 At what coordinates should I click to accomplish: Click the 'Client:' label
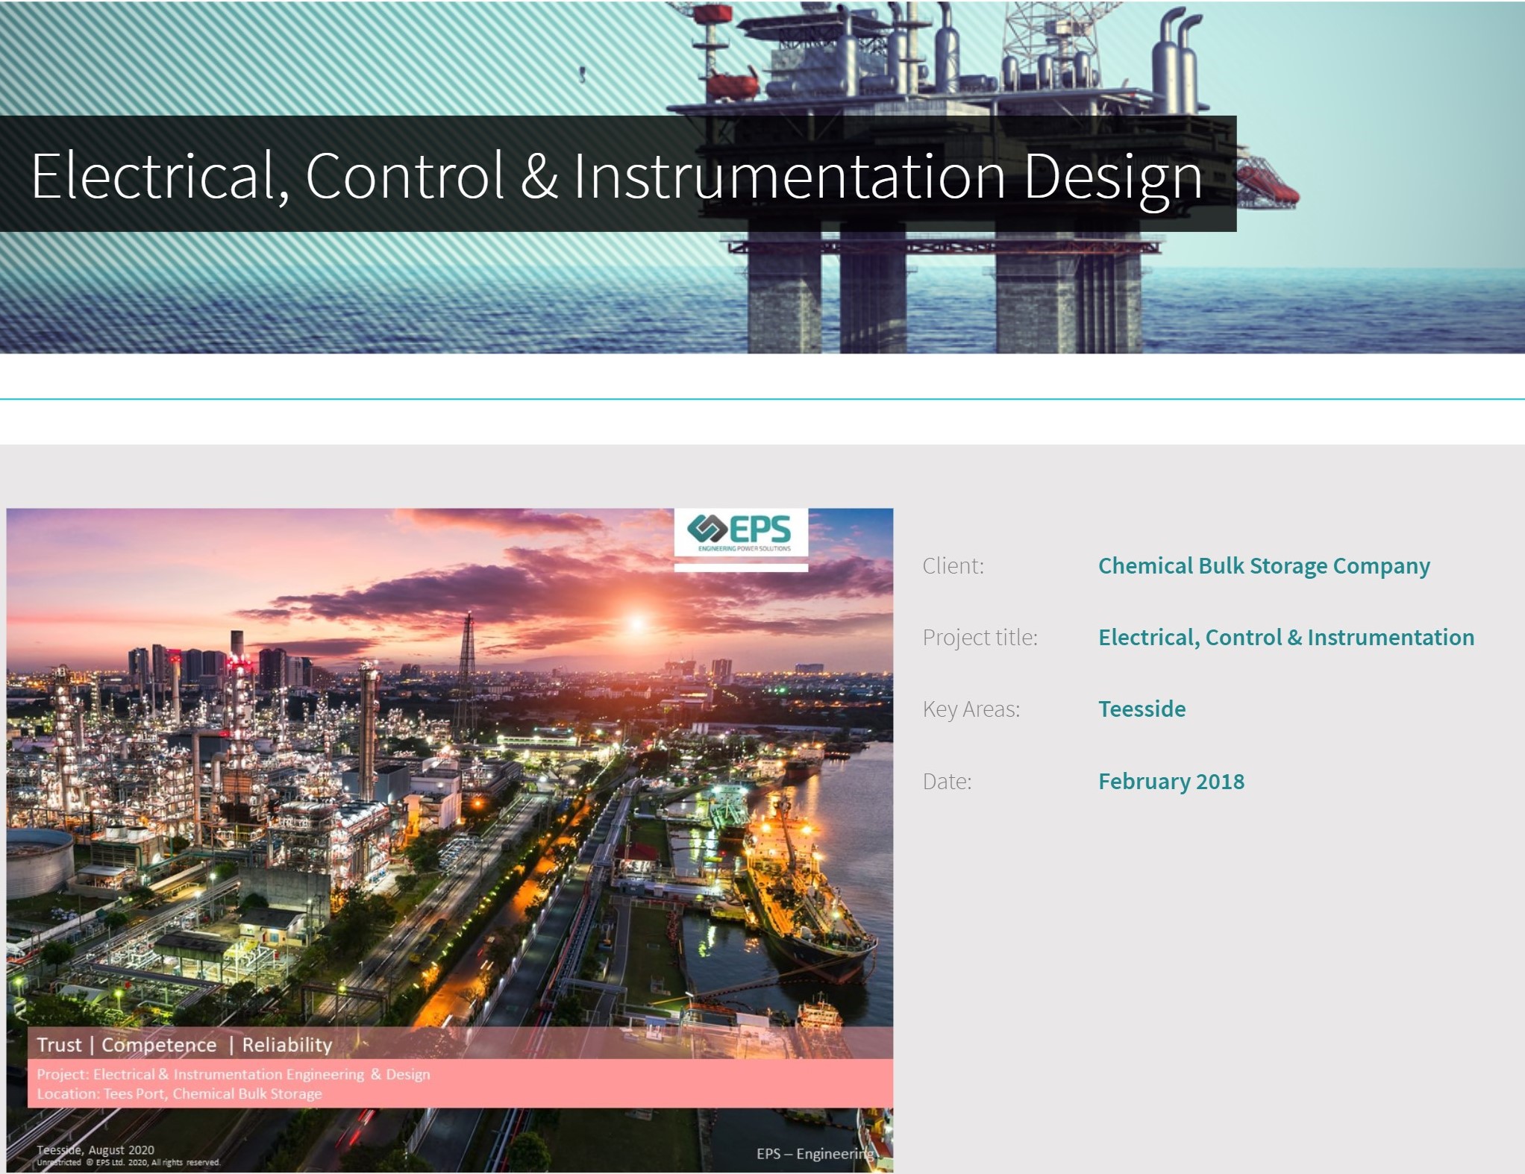tap(954, 566)
